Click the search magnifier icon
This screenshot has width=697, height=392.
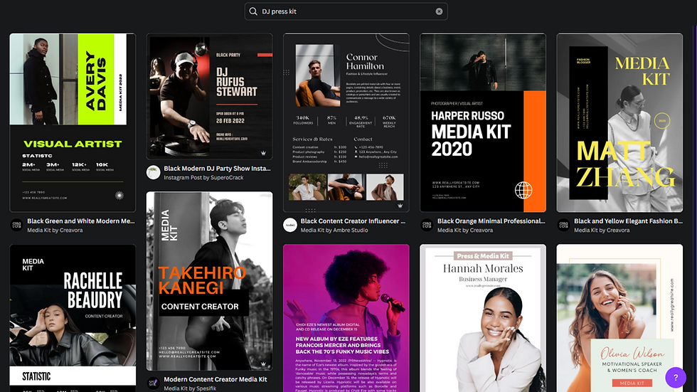point(253,11)
